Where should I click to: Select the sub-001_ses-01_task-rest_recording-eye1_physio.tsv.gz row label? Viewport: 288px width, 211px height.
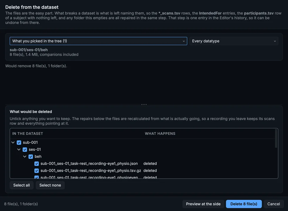click(x=91, y=171)
